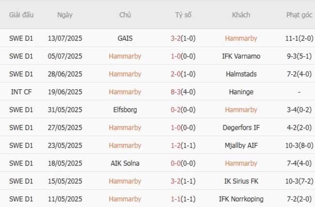Click the 11-1 corner stat in first row

(293, 38)
